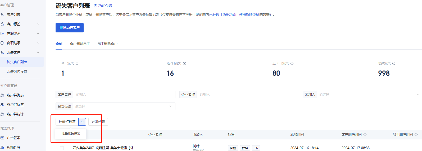Click the 客户删除时间 value 2024-07-17 08:33
Image resolution: width=422 pixels, height=151 pixels.
[x=356, y=148]
